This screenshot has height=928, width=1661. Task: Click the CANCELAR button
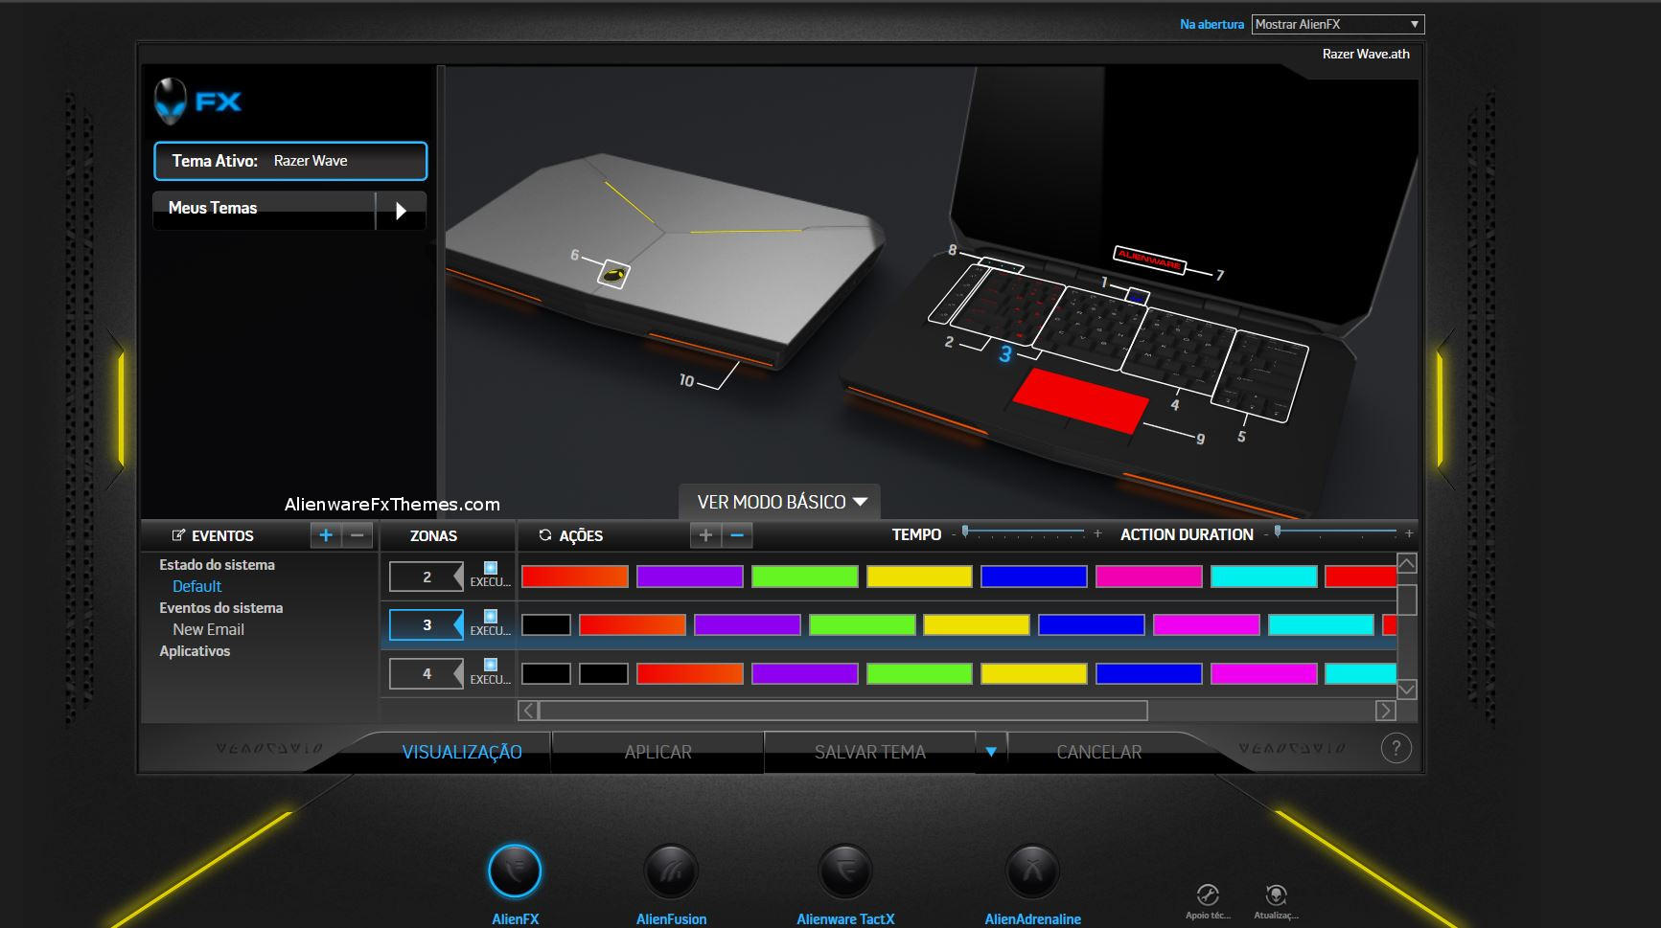[x=1099, y=753]
